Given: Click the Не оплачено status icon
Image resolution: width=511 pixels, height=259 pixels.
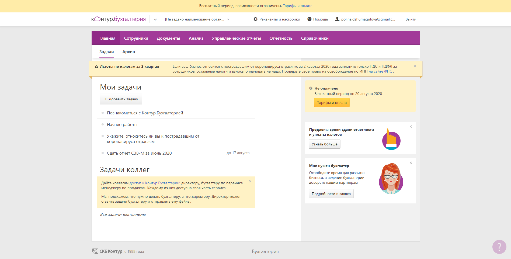Looking at the screenshot, I should pos(311,88).
